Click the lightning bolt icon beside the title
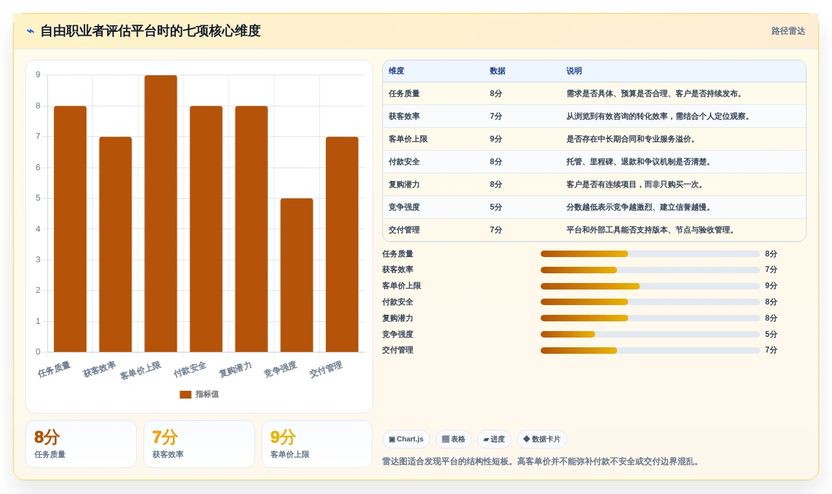The width and height of the screenshot is (832, 494). click(x=31, y=31)
